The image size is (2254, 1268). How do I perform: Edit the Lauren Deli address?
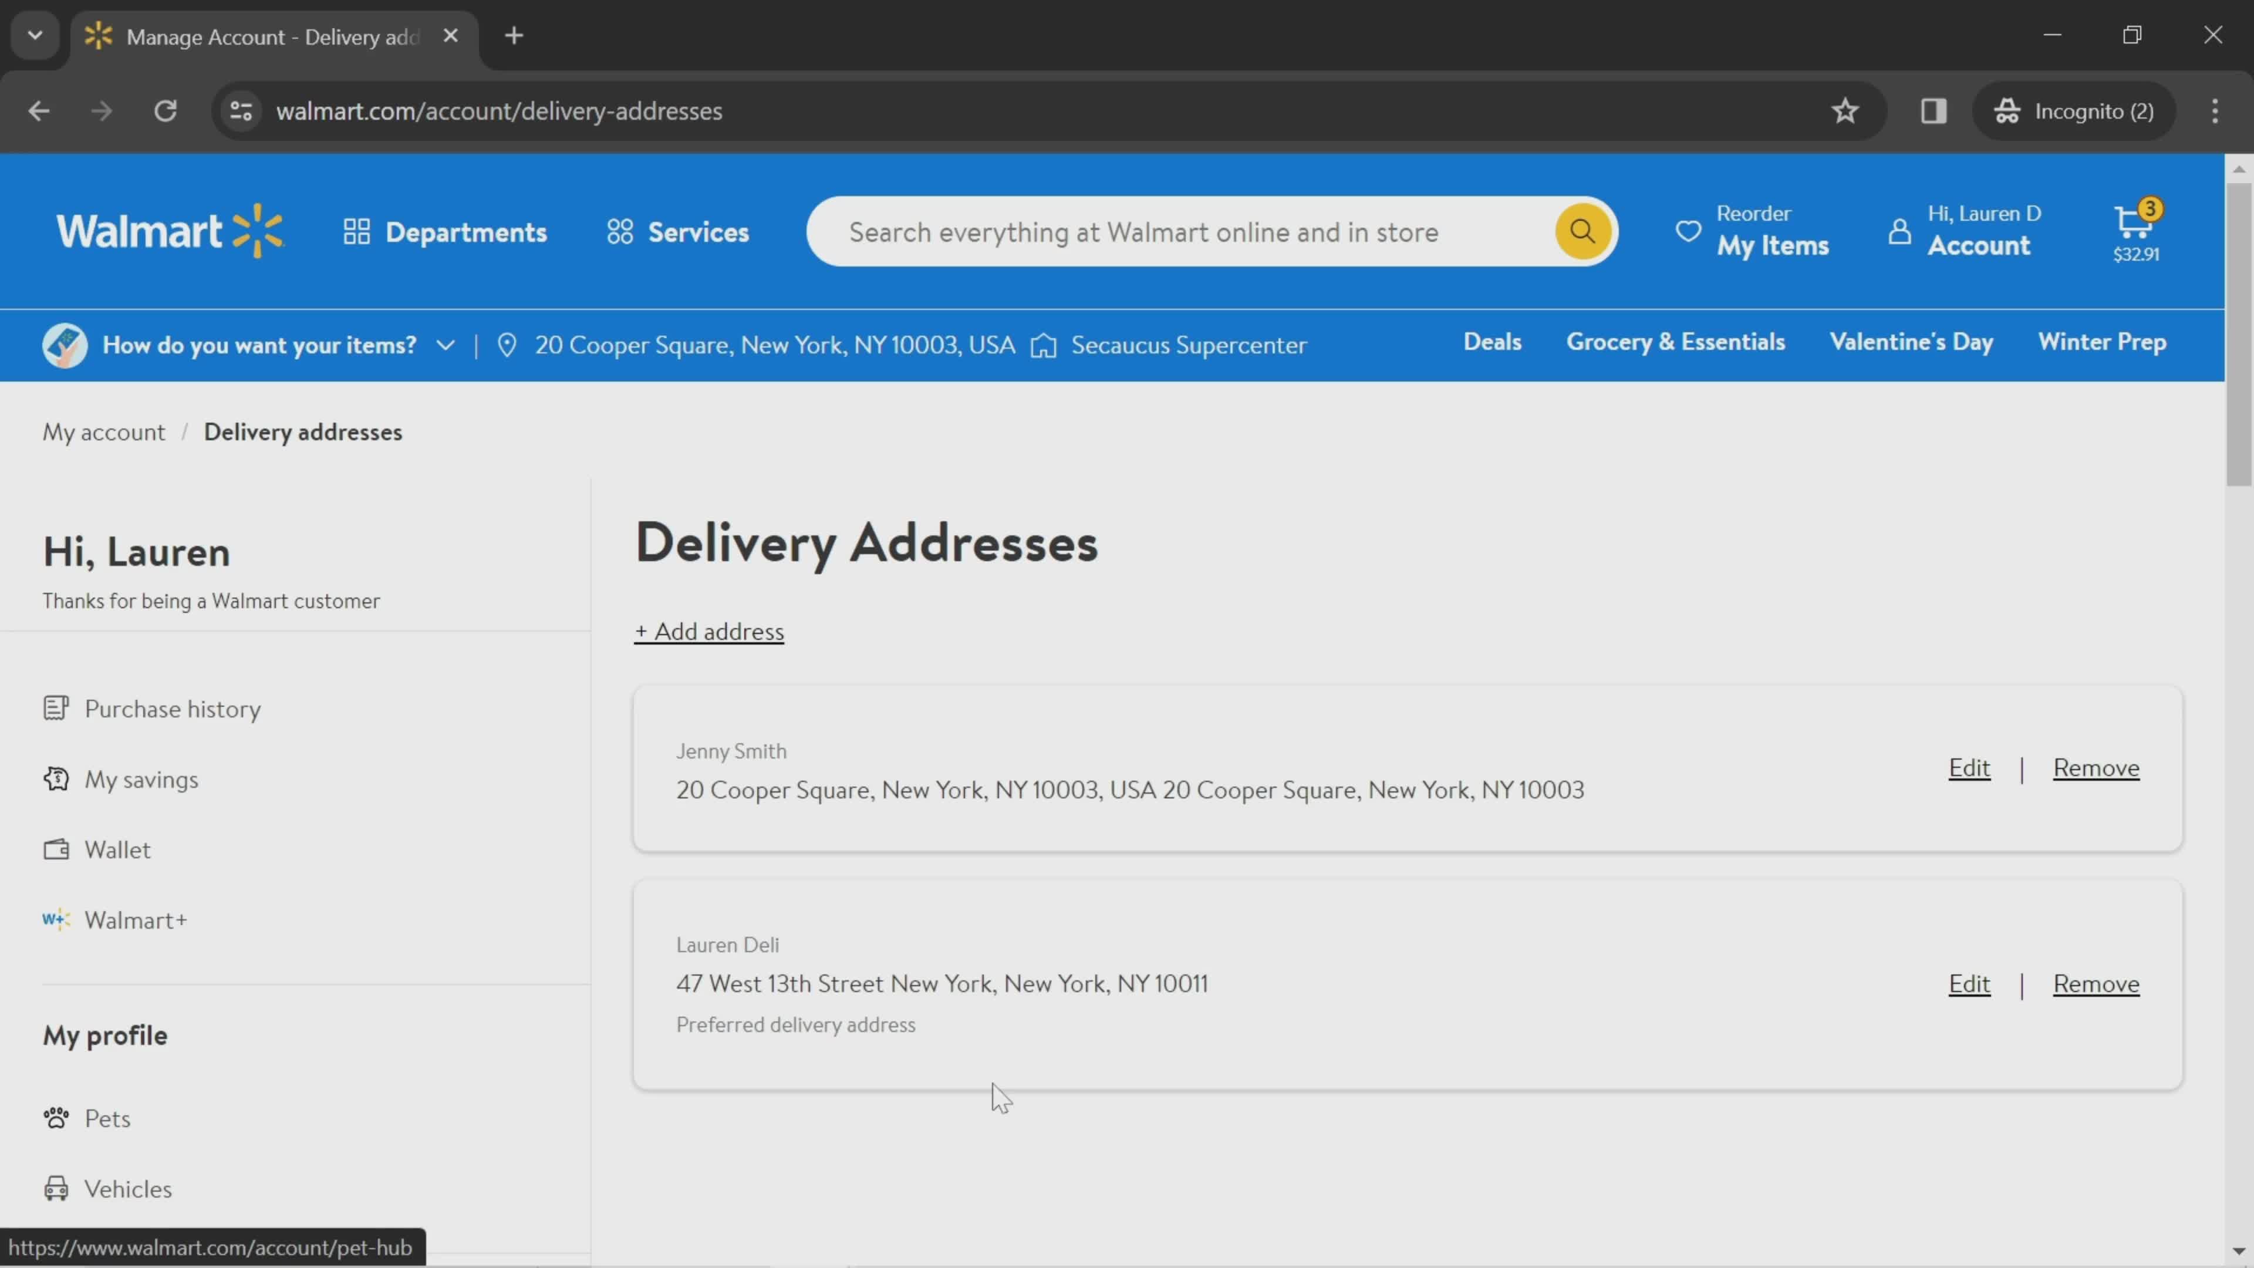(x=1969, y=984)
